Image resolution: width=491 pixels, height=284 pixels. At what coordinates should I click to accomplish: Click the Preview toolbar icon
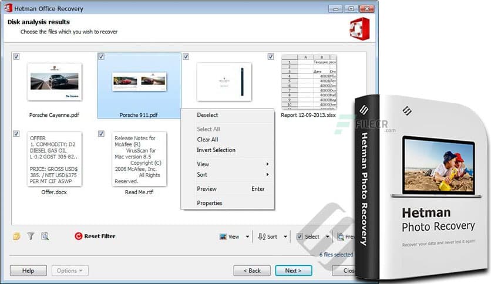[x=341, y=237]
